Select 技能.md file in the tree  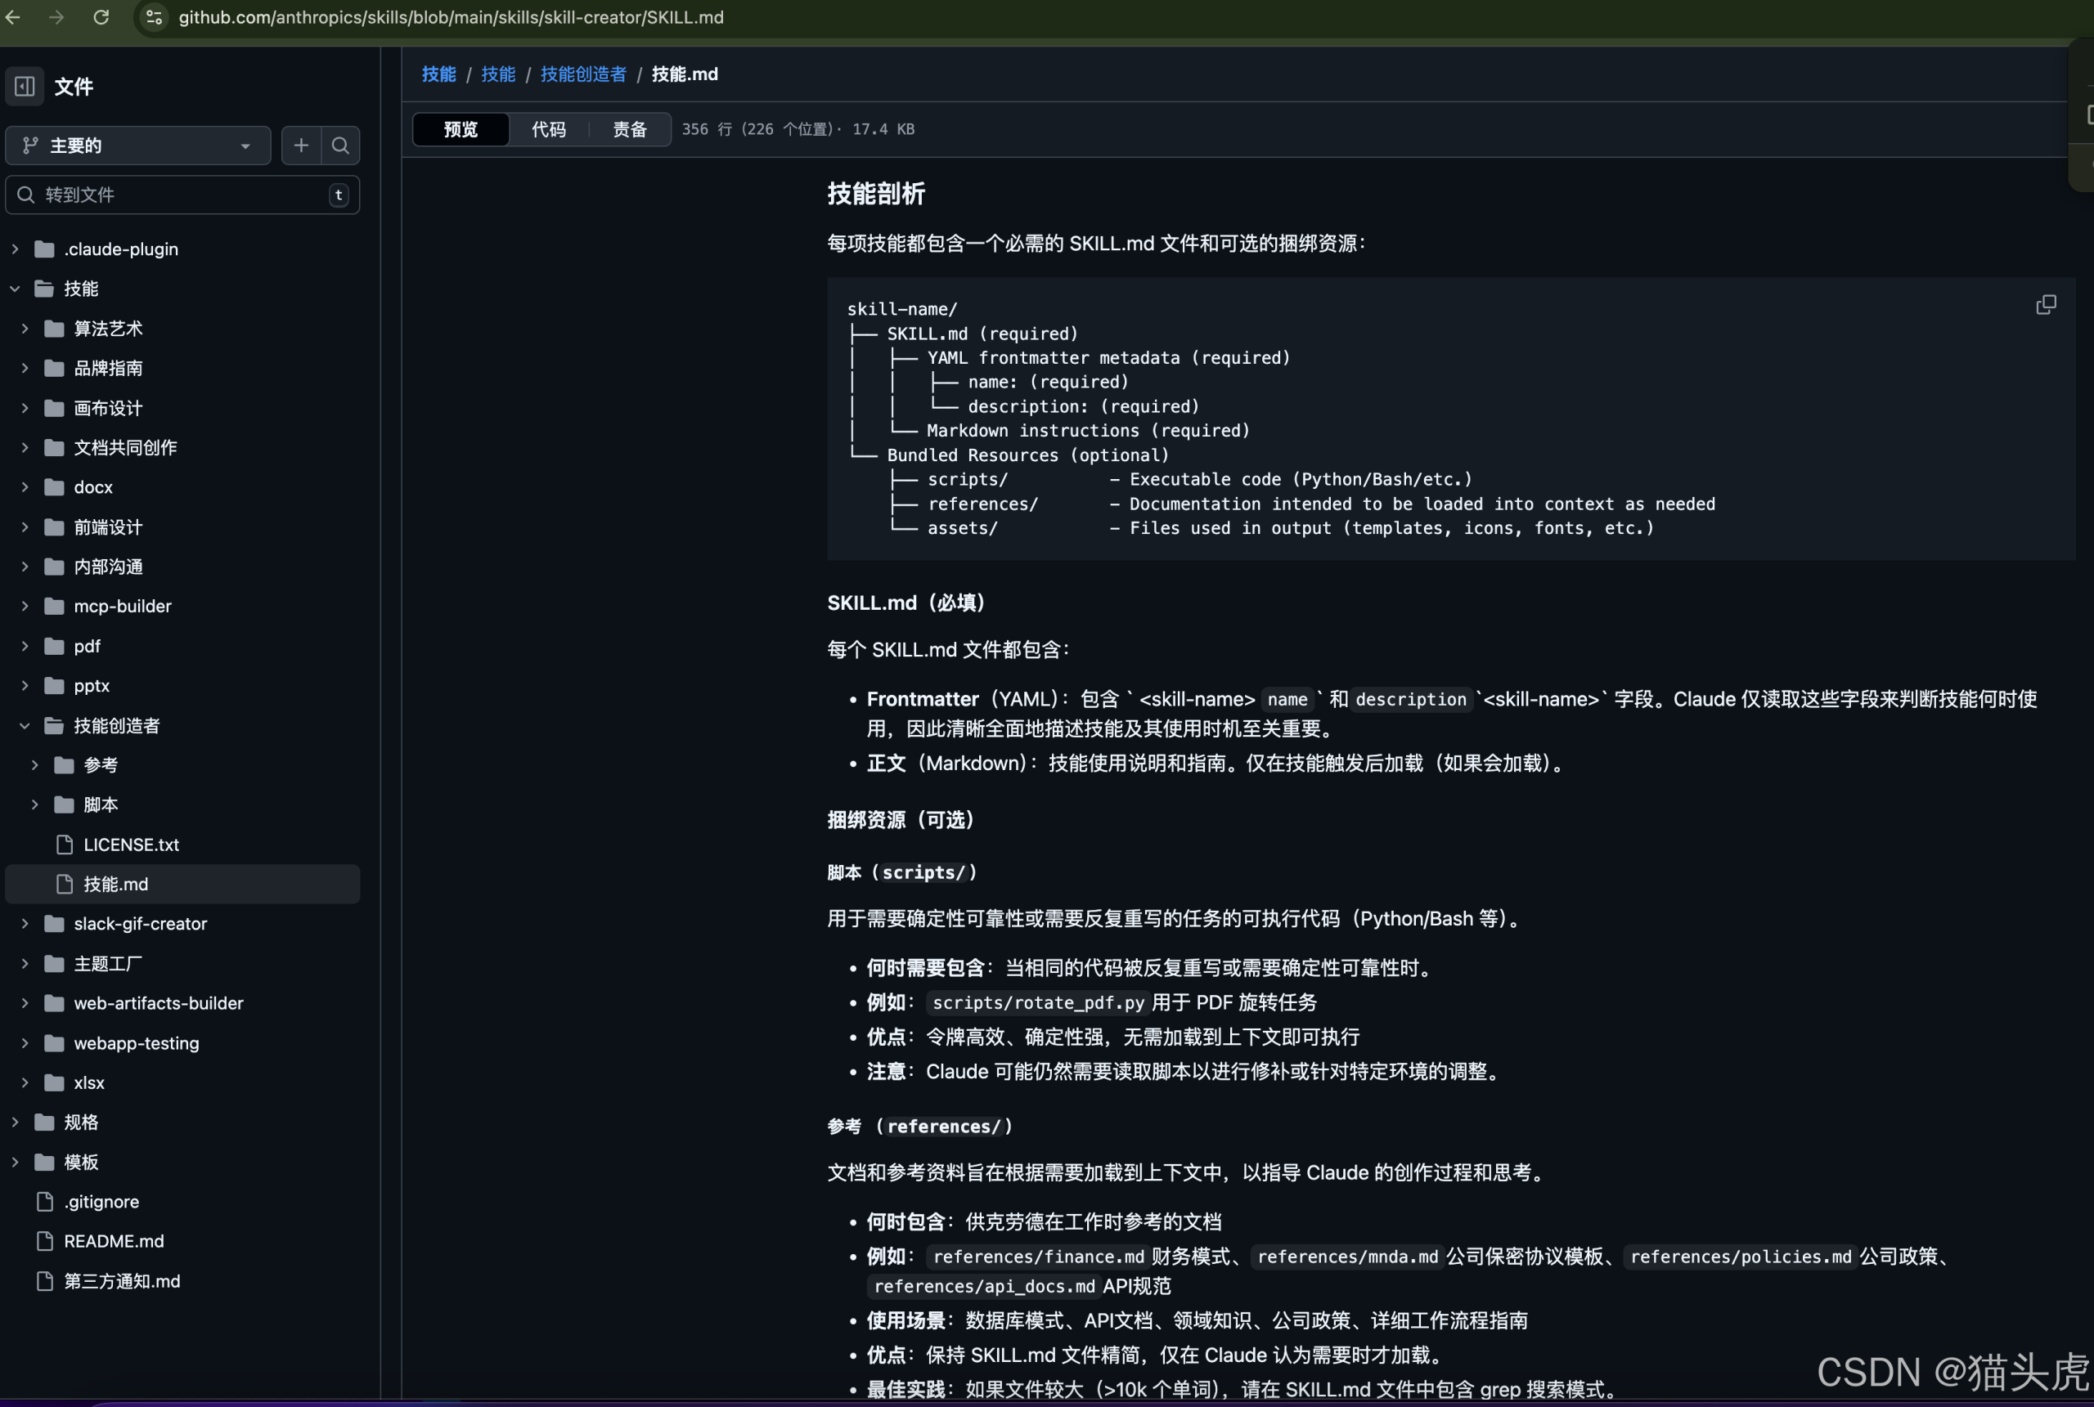(x=116, y=884)
